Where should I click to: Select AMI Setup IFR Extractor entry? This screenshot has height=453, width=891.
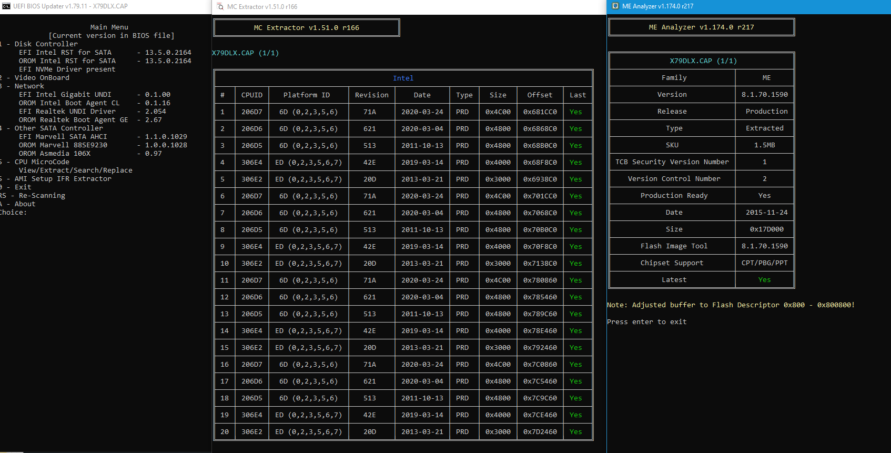tap(56, 179)
